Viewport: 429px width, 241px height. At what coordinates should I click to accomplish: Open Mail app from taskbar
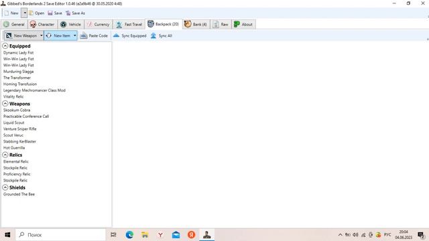tap(176, 235)
